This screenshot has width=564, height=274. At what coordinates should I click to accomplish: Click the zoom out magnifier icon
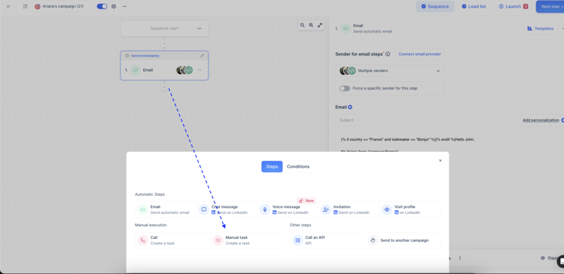pyautogui.click(x=302, y=25)
